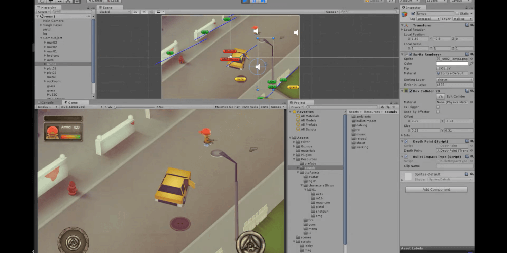Click Maximize On Play button

click(x=227, y=107)
